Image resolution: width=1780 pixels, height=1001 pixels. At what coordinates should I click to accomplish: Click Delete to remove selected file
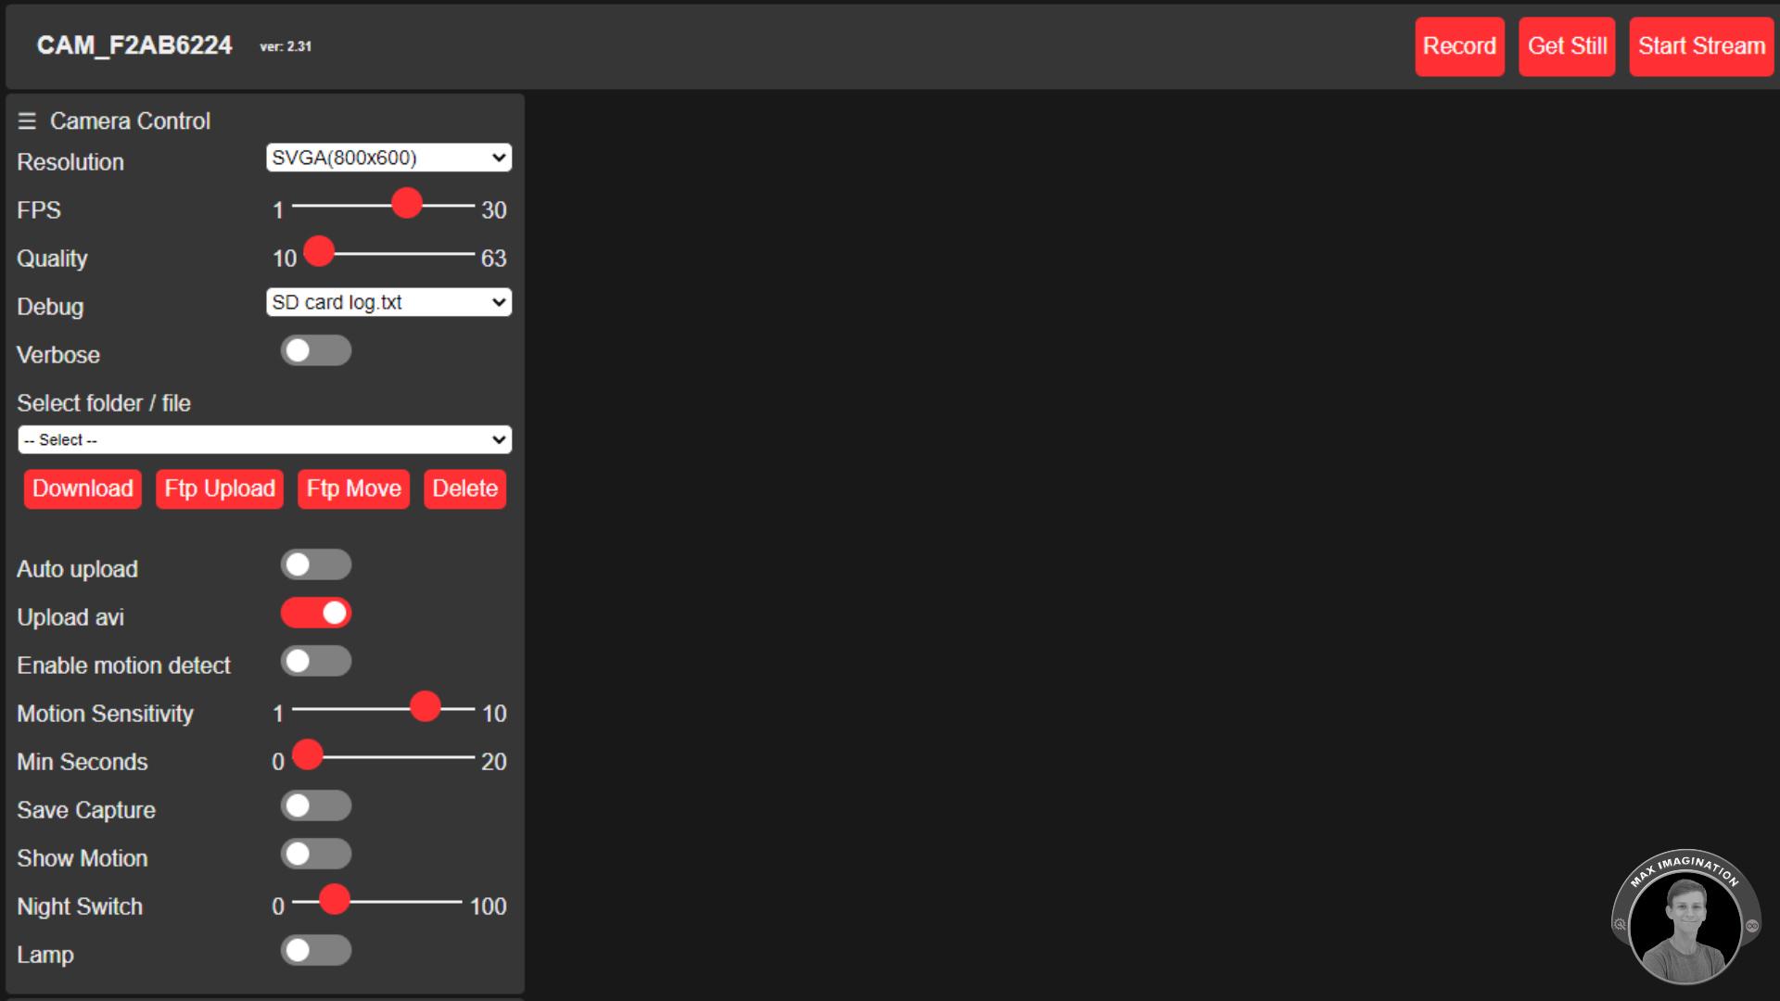click(464, 488)
